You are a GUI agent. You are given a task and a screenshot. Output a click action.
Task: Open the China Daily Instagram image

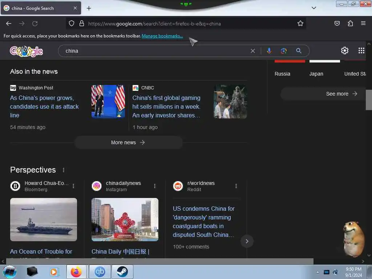pos(125,219)
